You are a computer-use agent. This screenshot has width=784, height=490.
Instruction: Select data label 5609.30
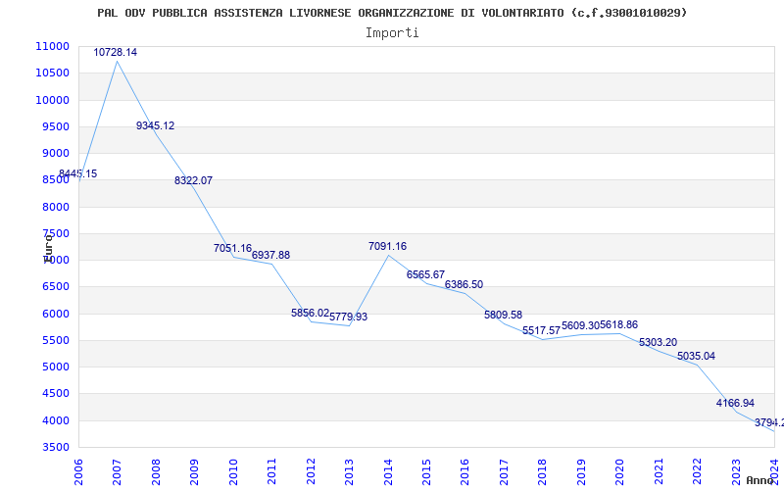point(580,325)
